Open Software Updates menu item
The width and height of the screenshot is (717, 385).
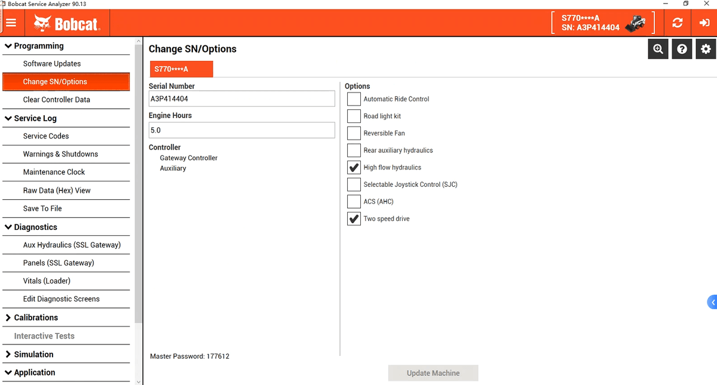click(x=52, y=64)
